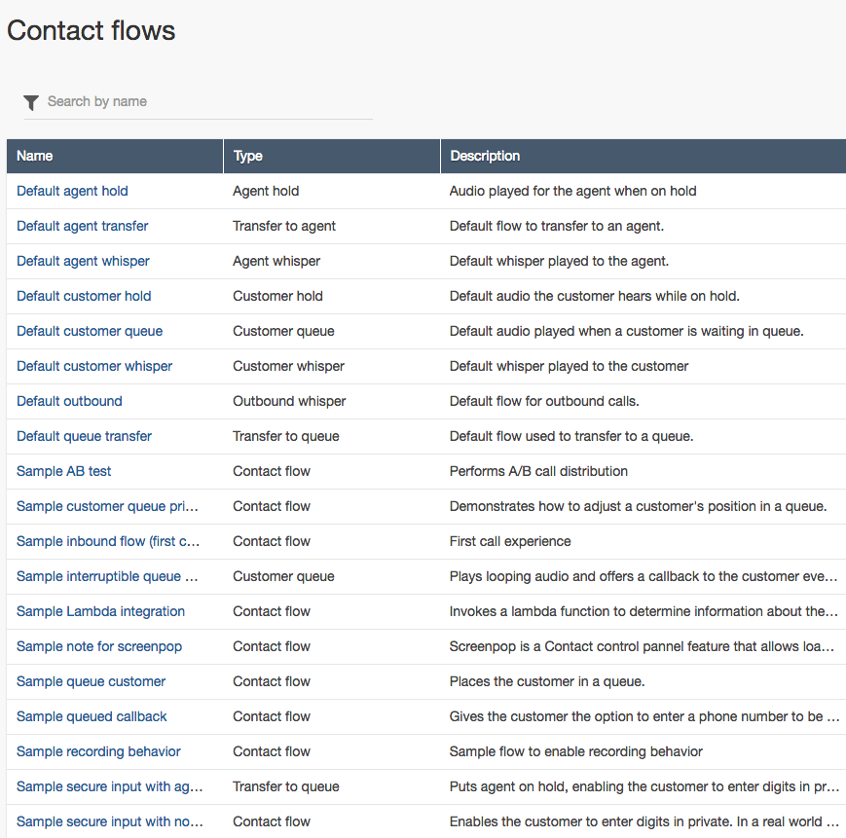Screen dimensions: 846x838
Task: Sort by the Type column header
Action: 248,156
